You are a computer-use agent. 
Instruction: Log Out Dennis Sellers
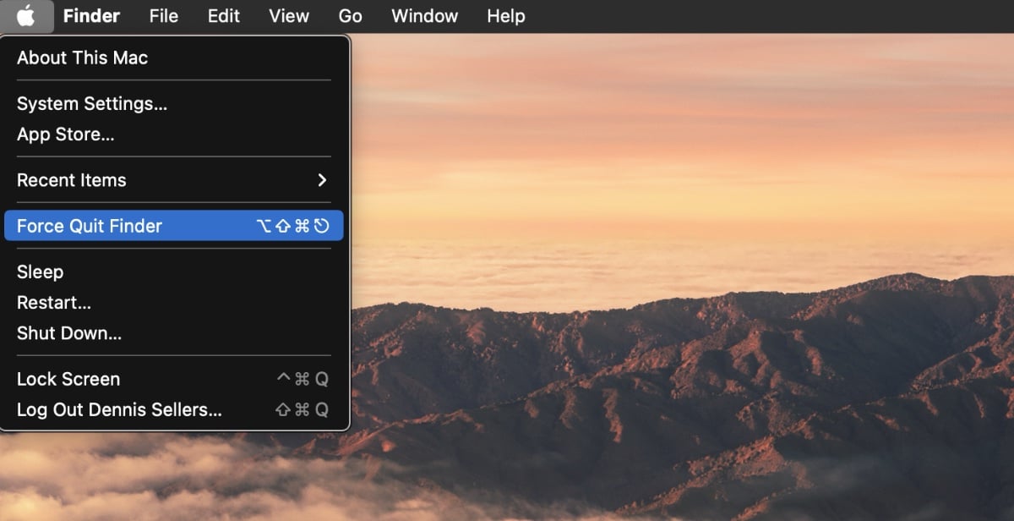point(118,410)
